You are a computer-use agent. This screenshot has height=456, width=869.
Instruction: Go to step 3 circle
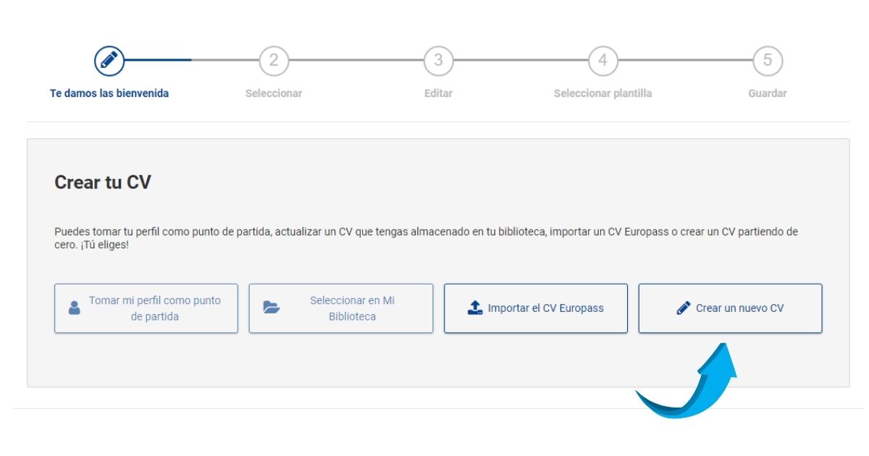438,60
